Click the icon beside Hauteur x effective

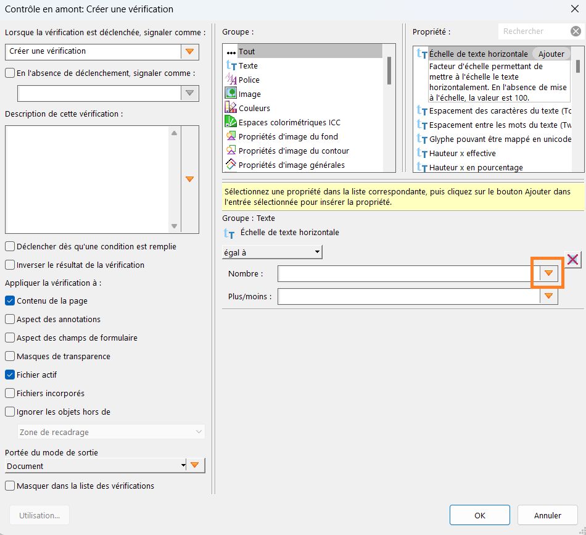point(422,153)
